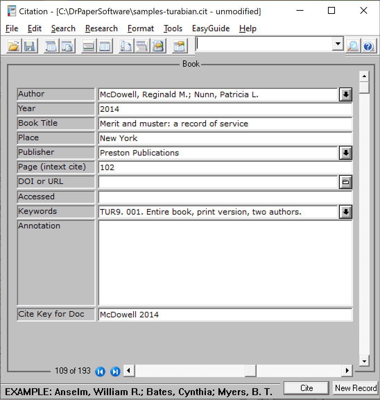This screenshot has height=400, width=380.
Task: Click inside the Annotation text area
Action: coord(225,262)
